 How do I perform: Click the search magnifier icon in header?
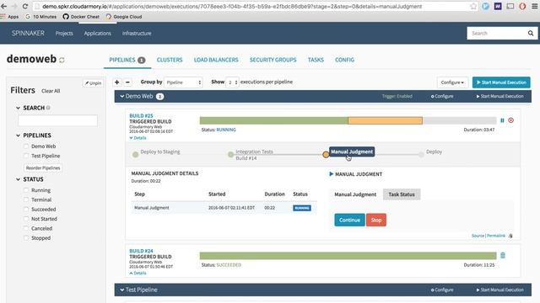531,34
